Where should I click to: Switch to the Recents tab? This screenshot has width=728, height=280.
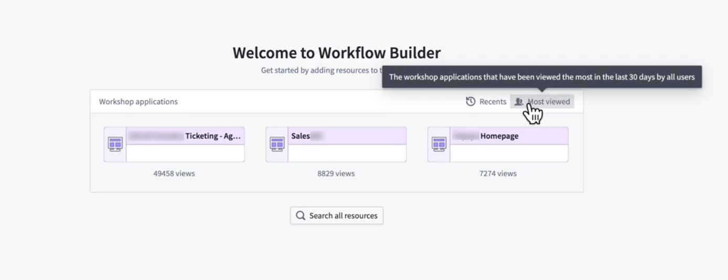coord(486,102)
